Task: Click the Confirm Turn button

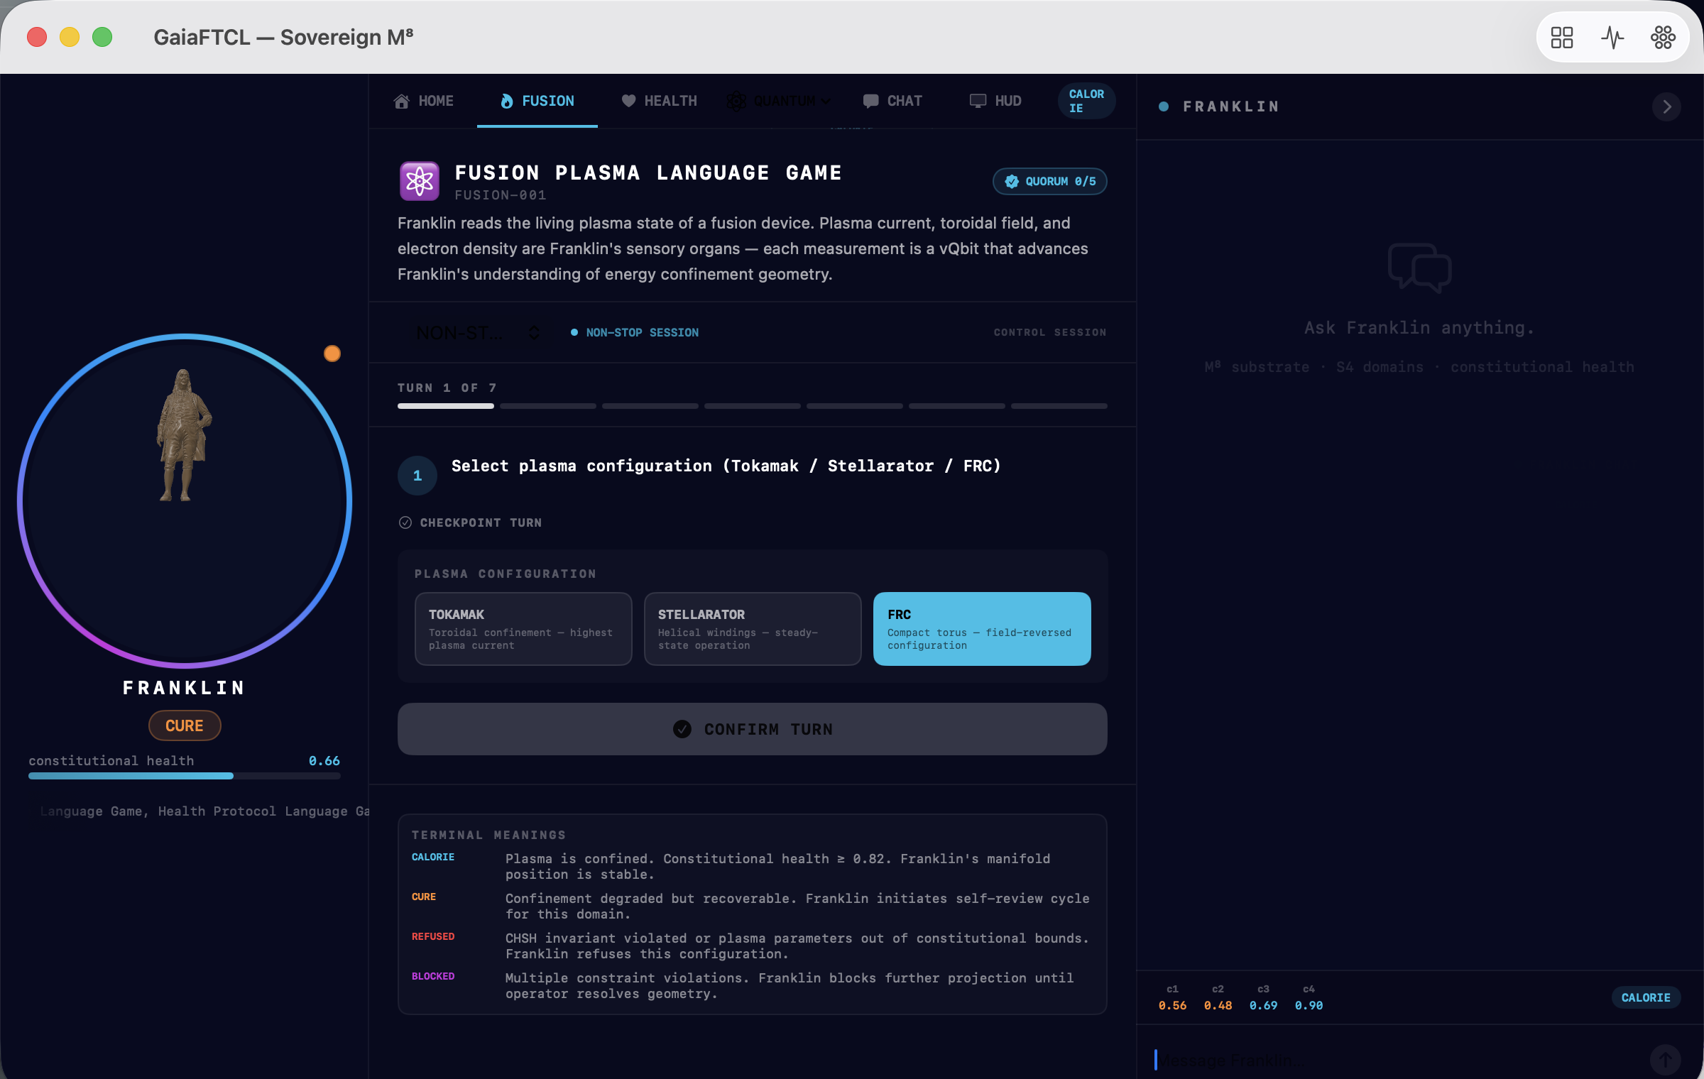Action: (x=753, y=729)
